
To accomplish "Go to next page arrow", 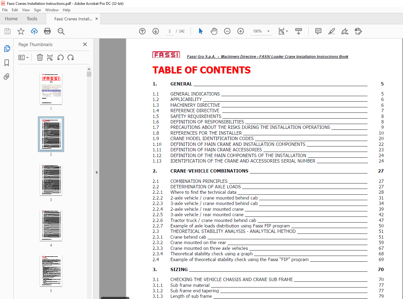I will pyautogui.click(x=156, y=31).
